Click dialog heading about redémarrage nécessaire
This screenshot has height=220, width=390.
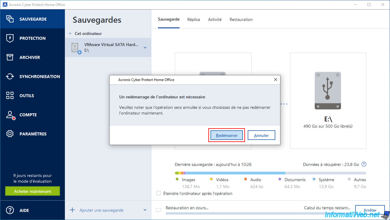(x=162, y=97)
